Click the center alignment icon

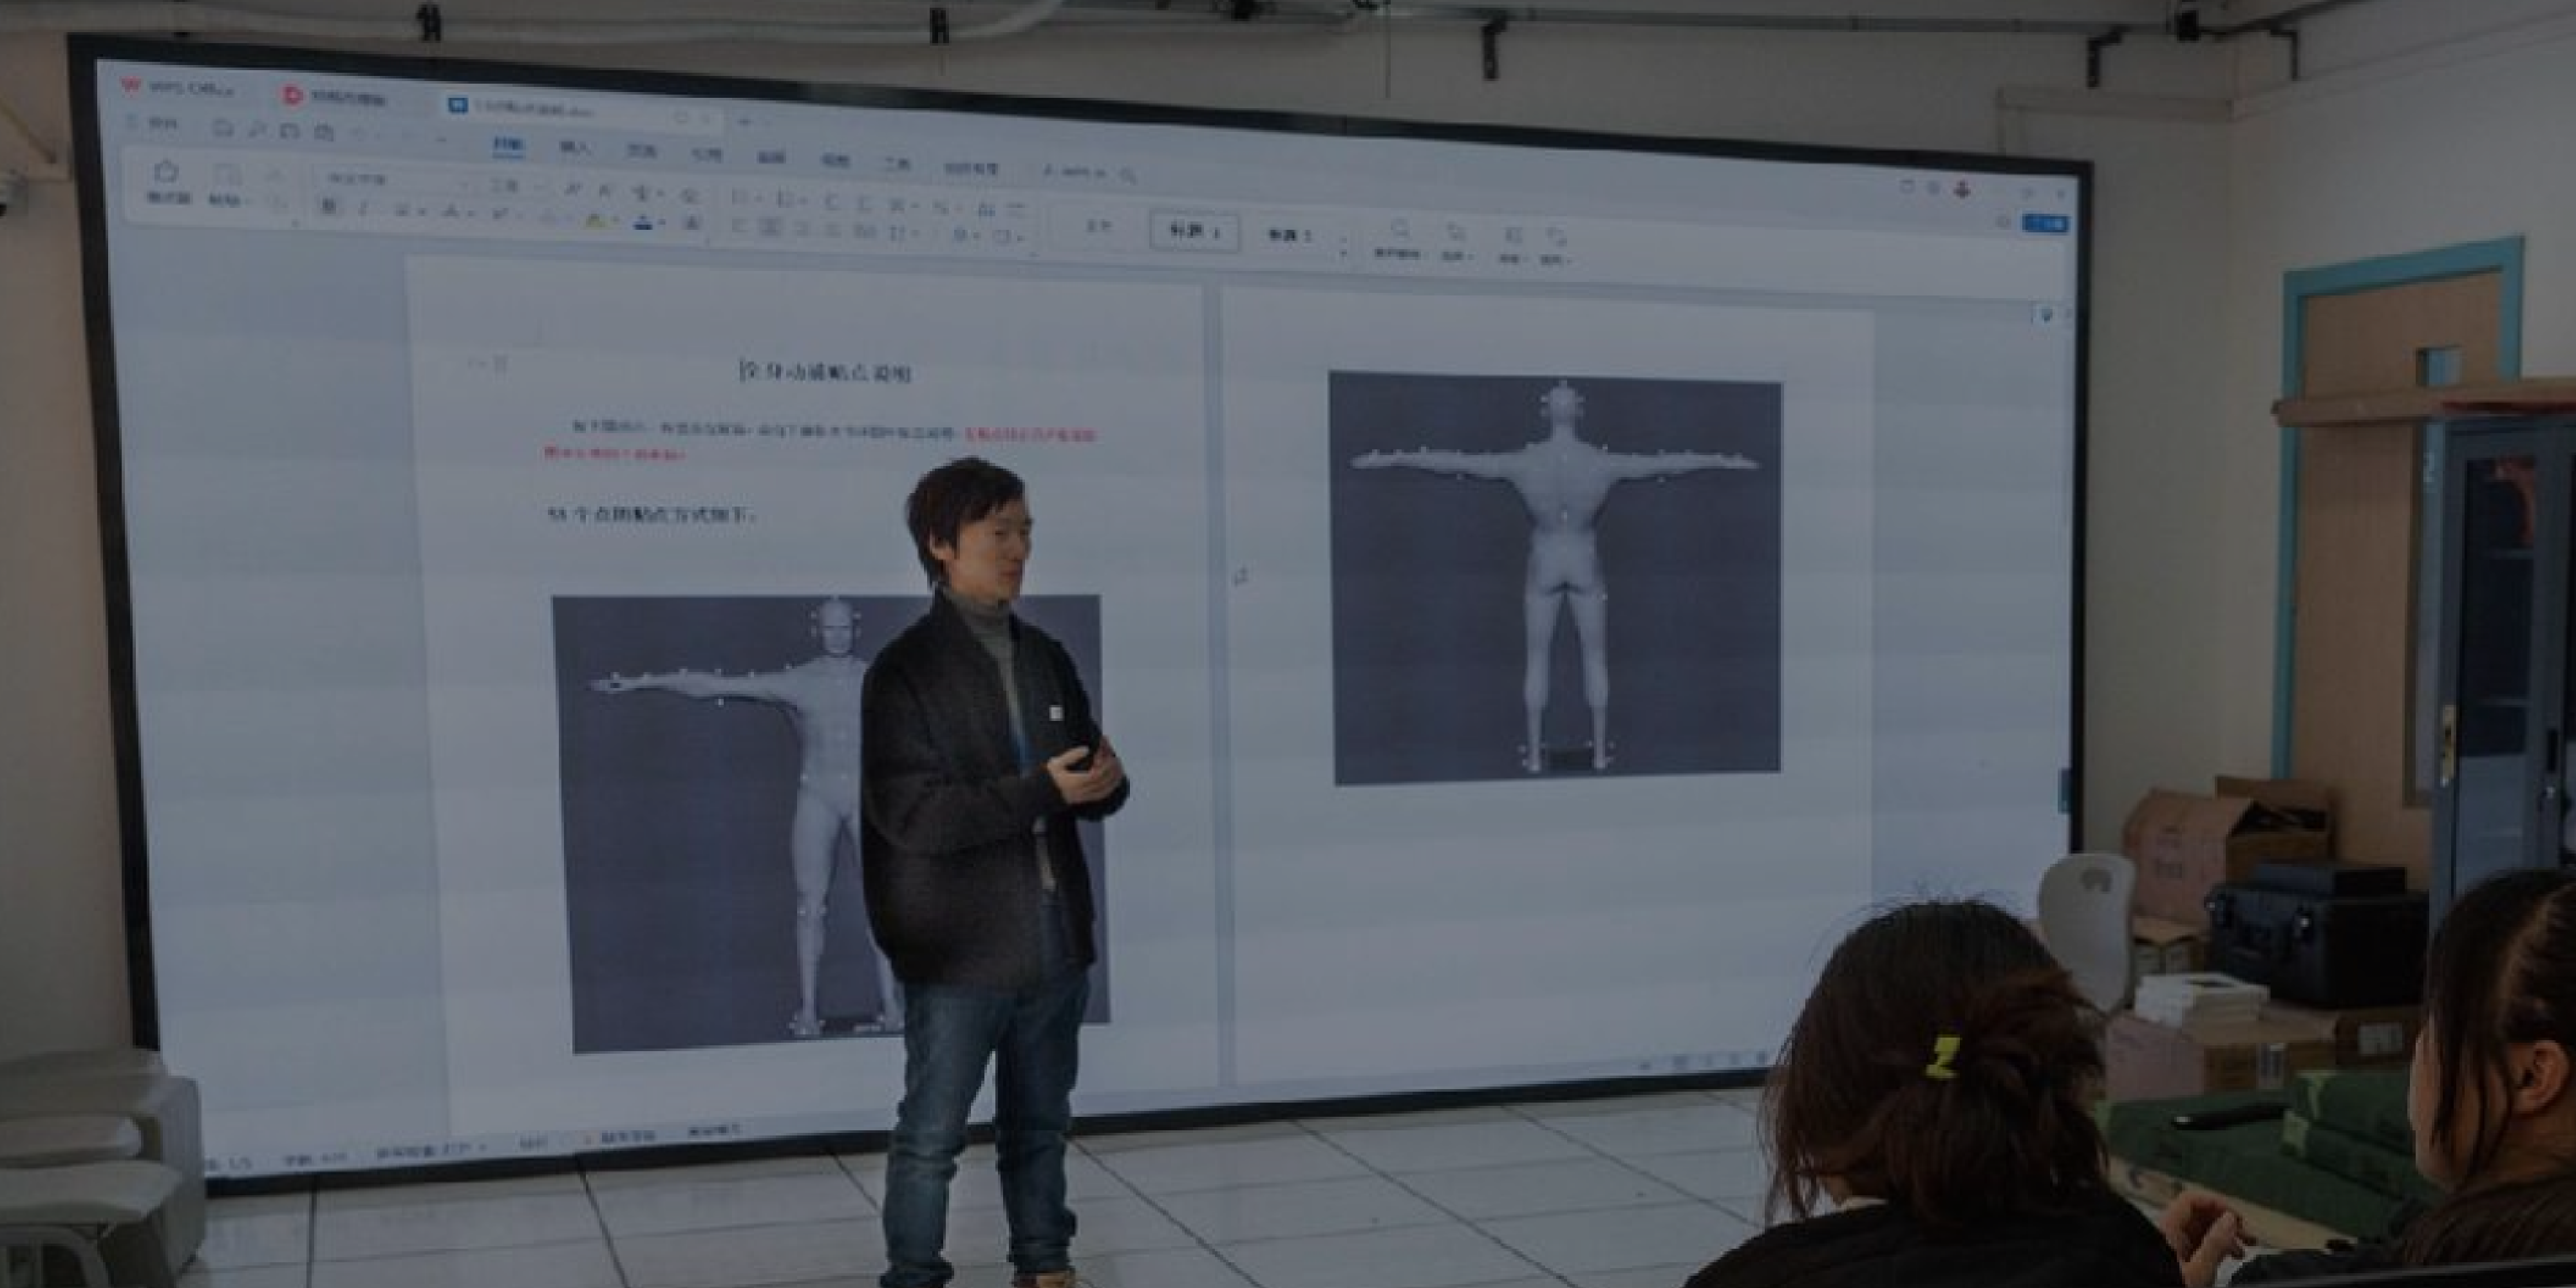point(771,227)
